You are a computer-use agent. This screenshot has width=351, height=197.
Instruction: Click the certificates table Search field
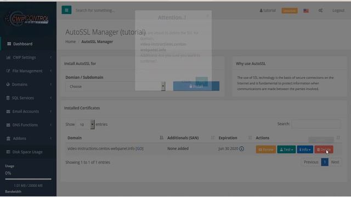tap(316, 124)
